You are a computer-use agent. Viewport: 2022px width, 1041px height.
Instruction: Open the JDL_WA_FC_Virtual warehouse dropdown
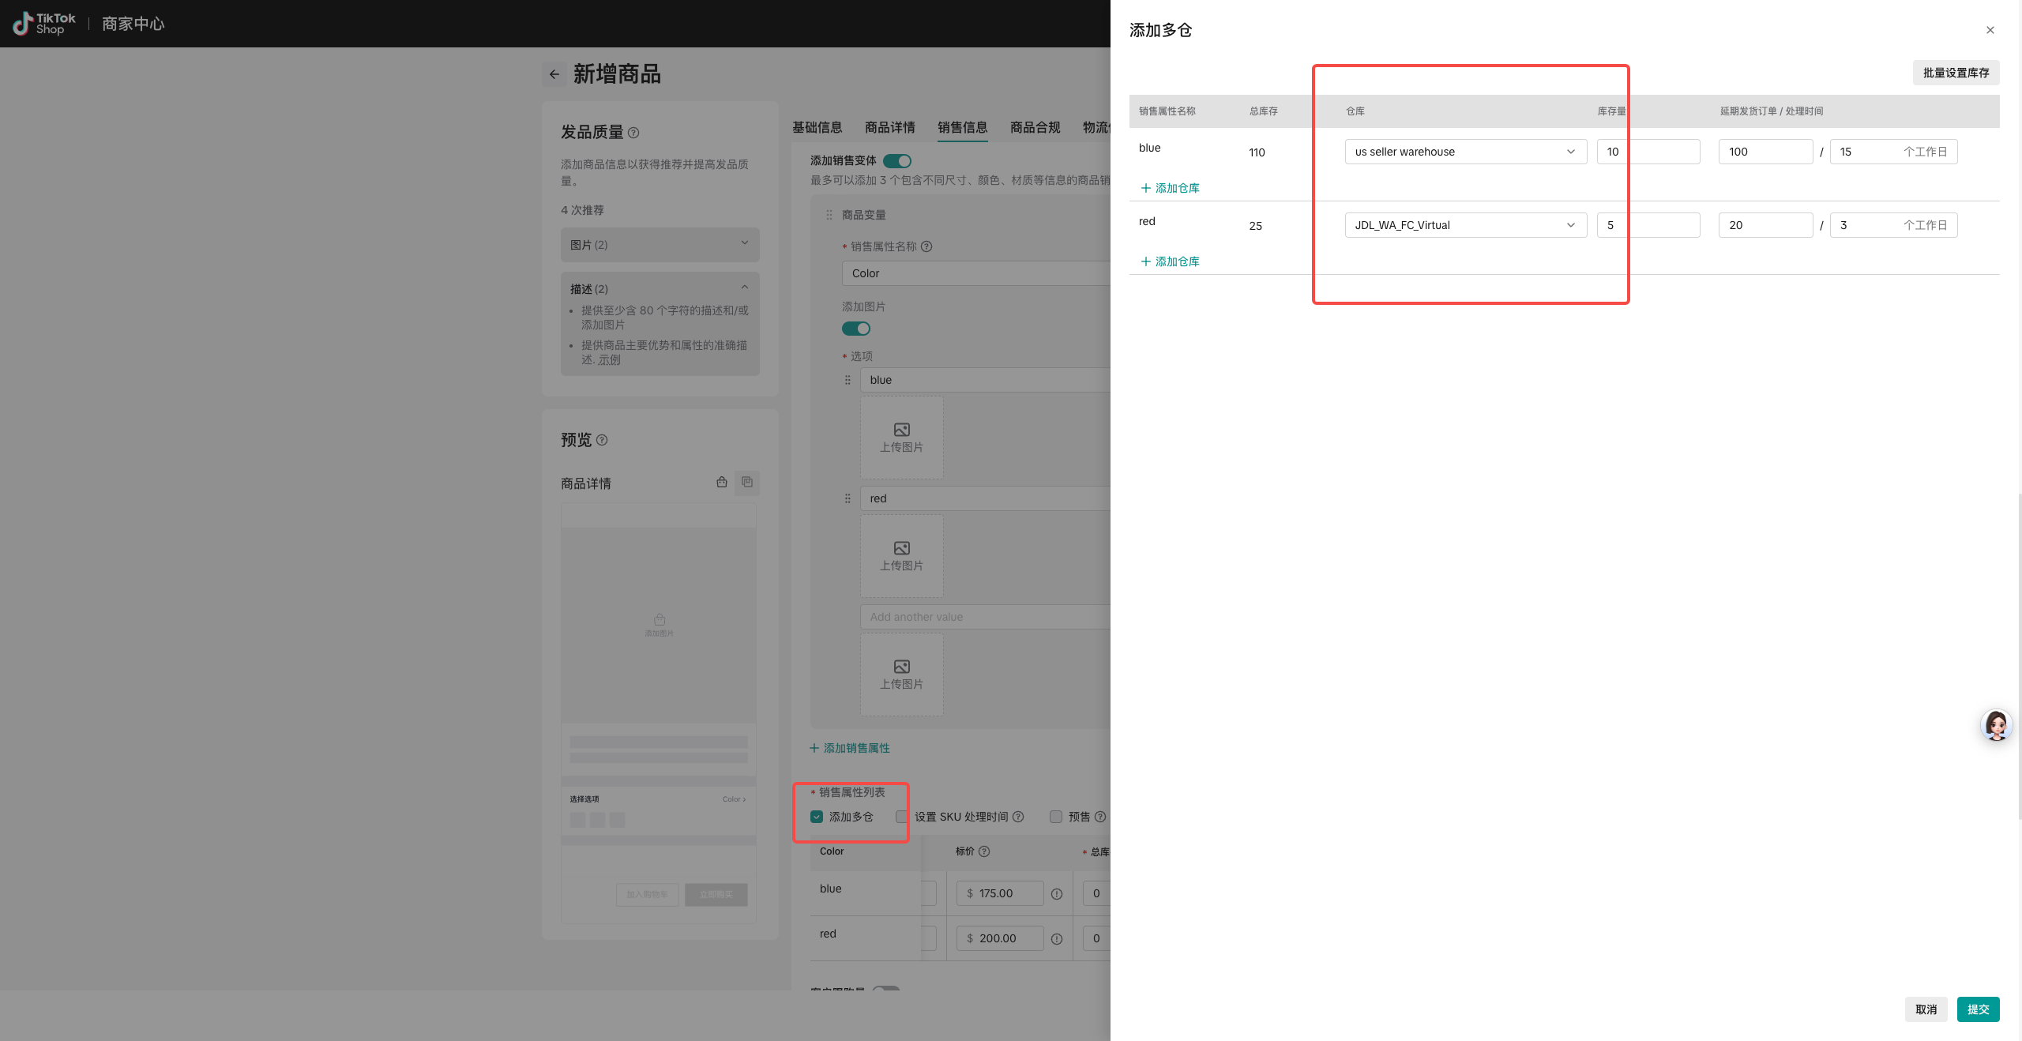pyautogui.click(x=1465, y=225)
